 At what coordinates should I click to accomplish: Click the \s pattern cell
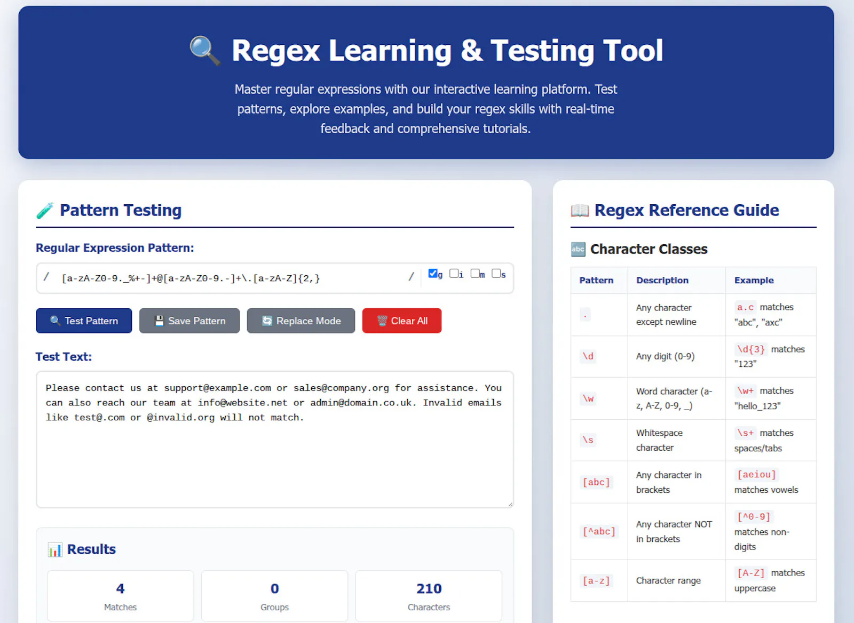click(599, 441)
